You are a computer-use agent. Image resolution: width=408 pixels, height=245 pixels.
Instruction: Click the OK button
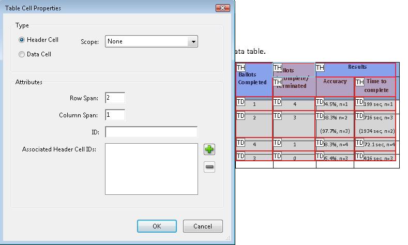tap(157, 226)
